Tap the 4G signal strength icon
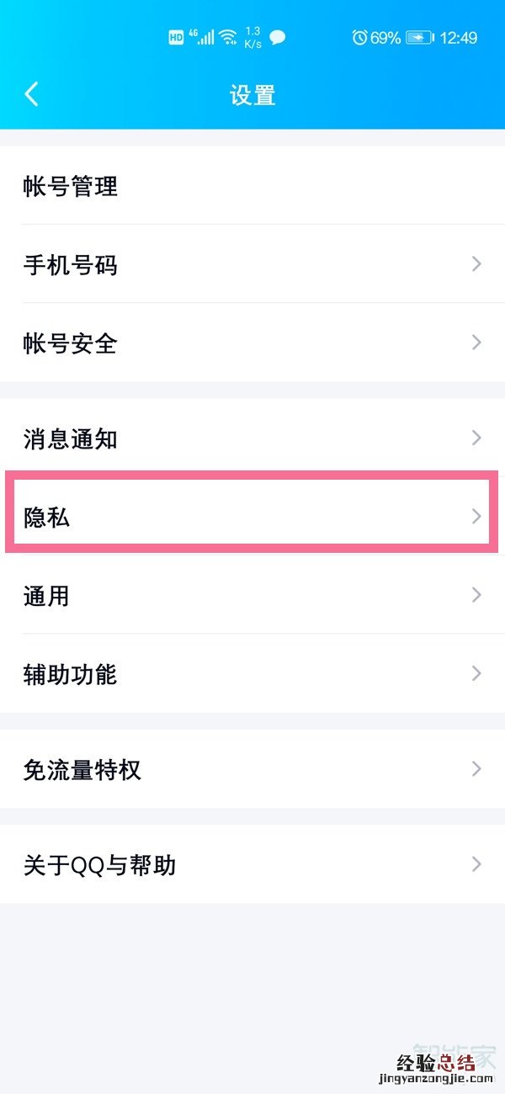Viewport: 505px width, 1094px height. tap(202, 38)
